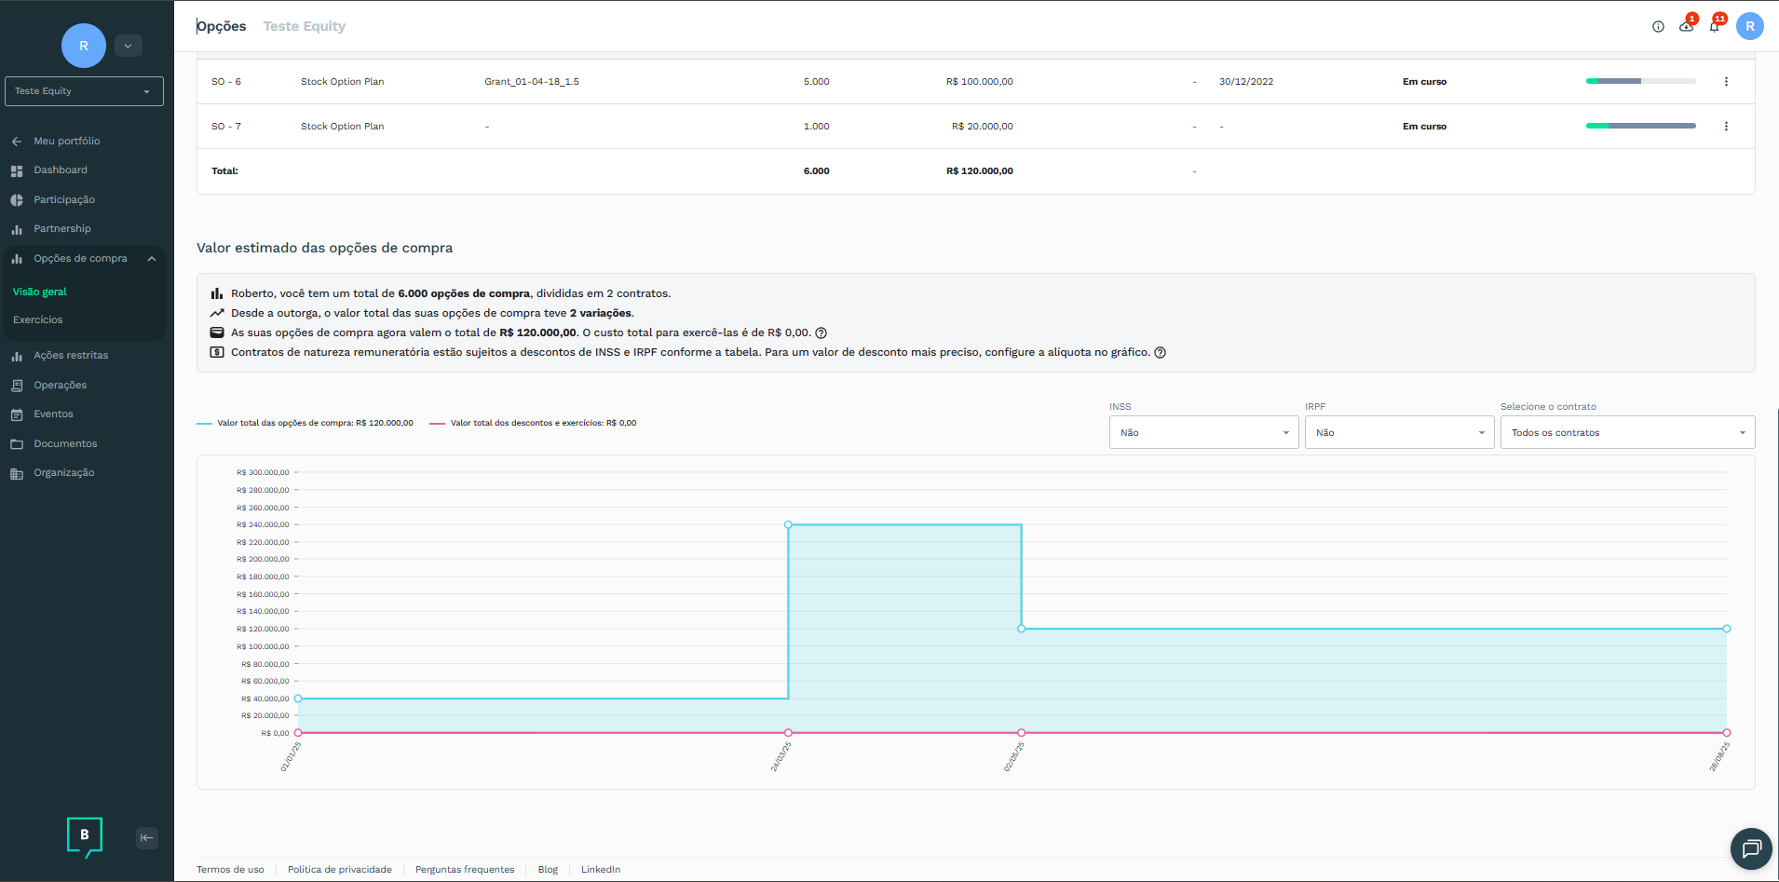This screenshot has height=882, width=1779.
Task: Open three-dot menu for SO - 6 row
Action: [1726, 82]
